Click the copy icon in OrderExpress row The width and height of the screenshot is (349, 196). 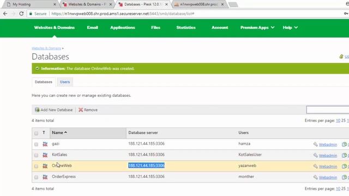coord(344,177)
